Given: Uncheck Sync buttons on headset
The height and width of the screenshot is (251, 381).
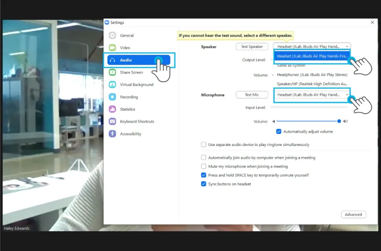Looking at the screenshot, I should [x=204, y=184].
